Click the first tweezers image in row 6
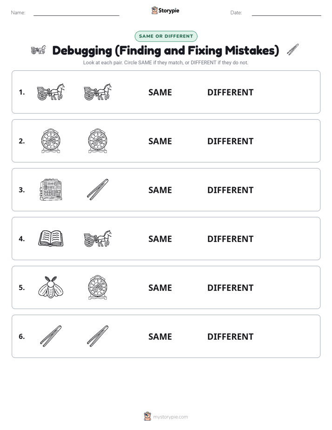The image size is (332, 430). coord(51,336)
